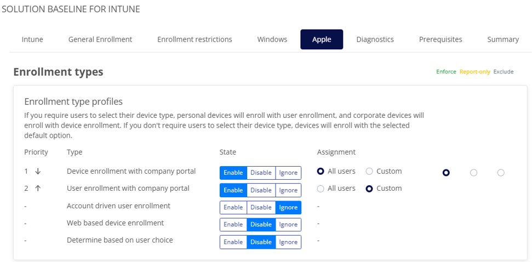
Task: Choose All users for User enrollment
Action: tap(321, 189)
